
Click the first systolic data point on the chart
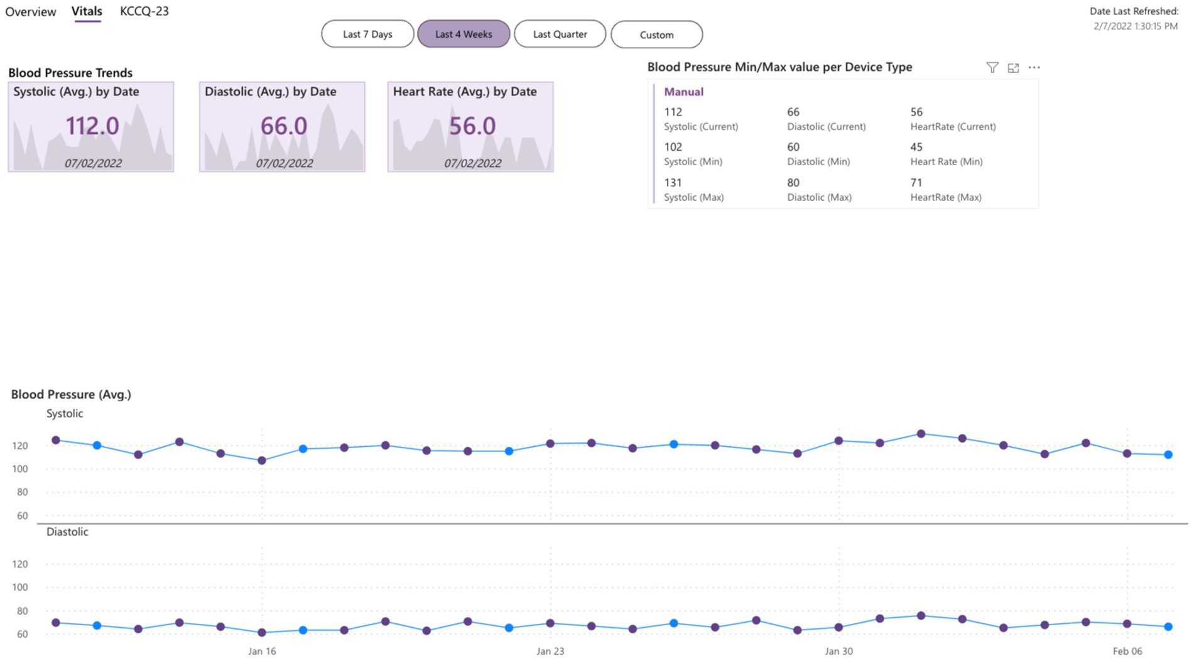56,440
